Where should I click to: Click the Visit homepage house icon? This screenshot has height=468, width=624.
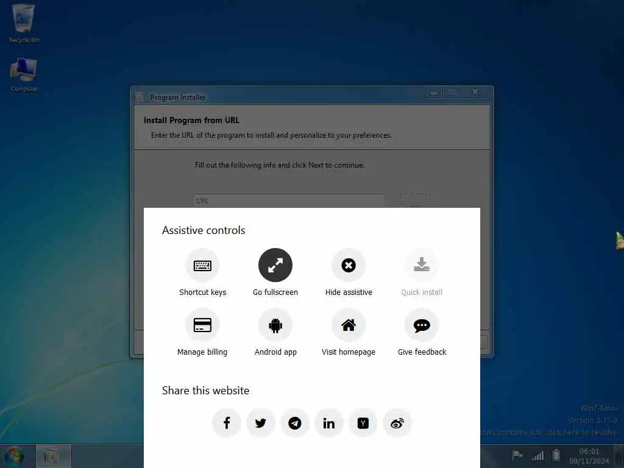point(349,325)
